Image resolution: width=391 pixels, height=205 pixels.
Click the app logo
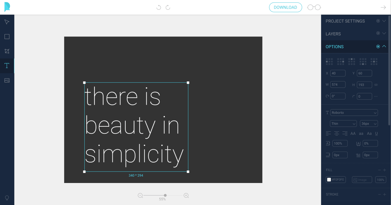point(7,7)
